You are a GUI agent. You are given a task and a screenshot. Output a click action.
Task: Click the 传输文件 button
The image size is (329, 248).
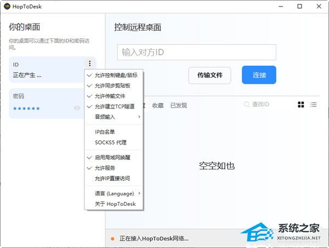click(x=209, y=75)
